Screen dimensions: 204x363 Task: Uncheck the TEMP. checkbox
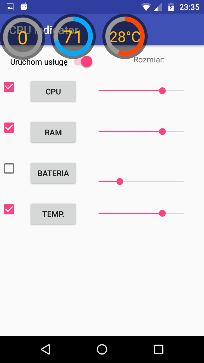pos(9,209)
